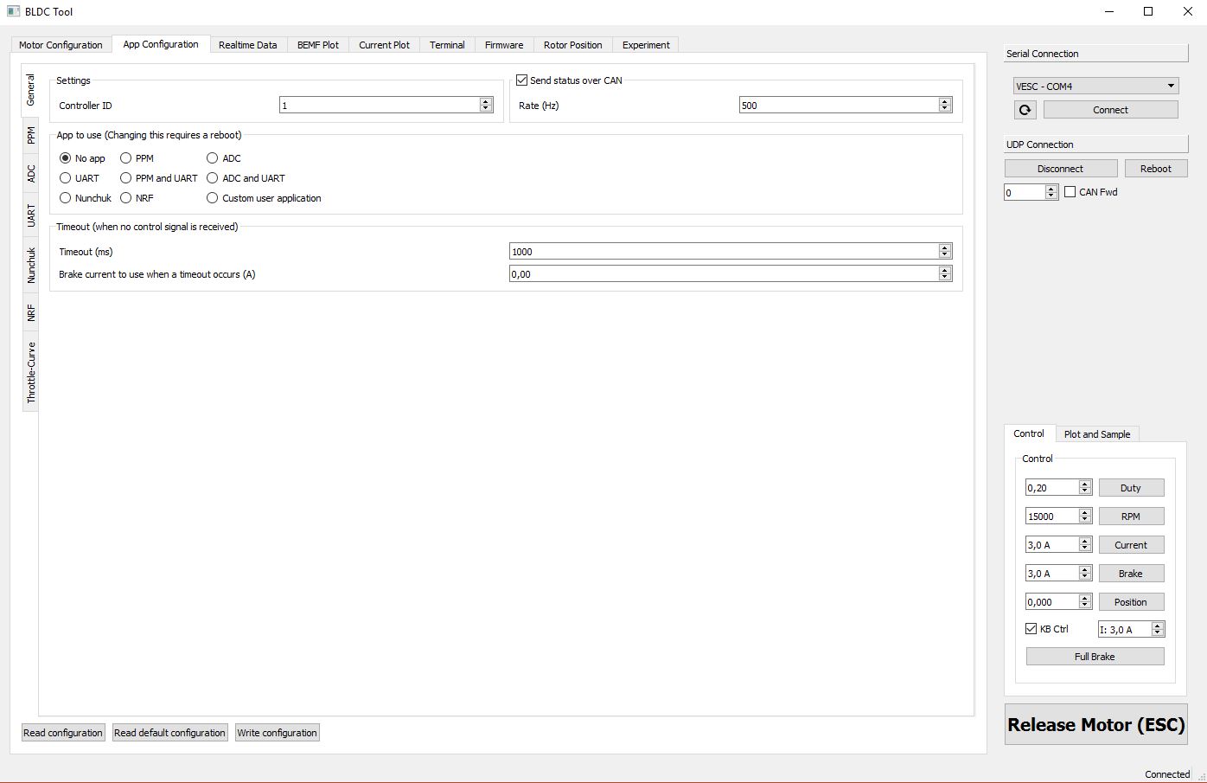The image size is (1207, 783).
Task: Toggle the KB Ctrl checkbox
Action: point(1031,629)
